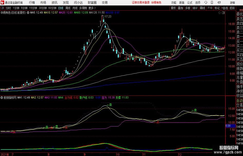Switch to the 5分钟 period
Image resolution: width=243 pixels, height=156 pixels.
[24, 8]
